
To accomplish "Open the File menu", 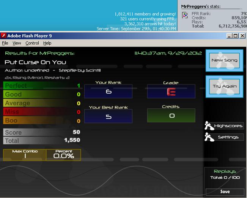I will coord(5,43).
